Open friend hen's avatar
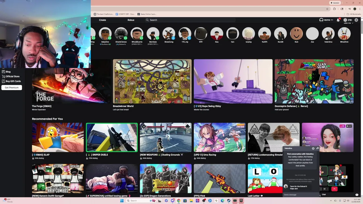This screenshot has width=363, height=204. (x=233, y=33)
